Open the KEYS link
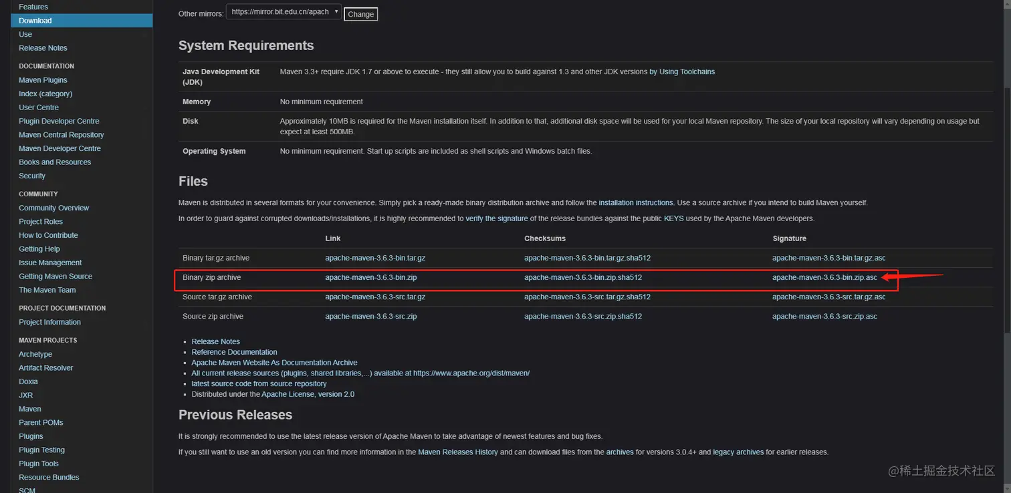 673,218
